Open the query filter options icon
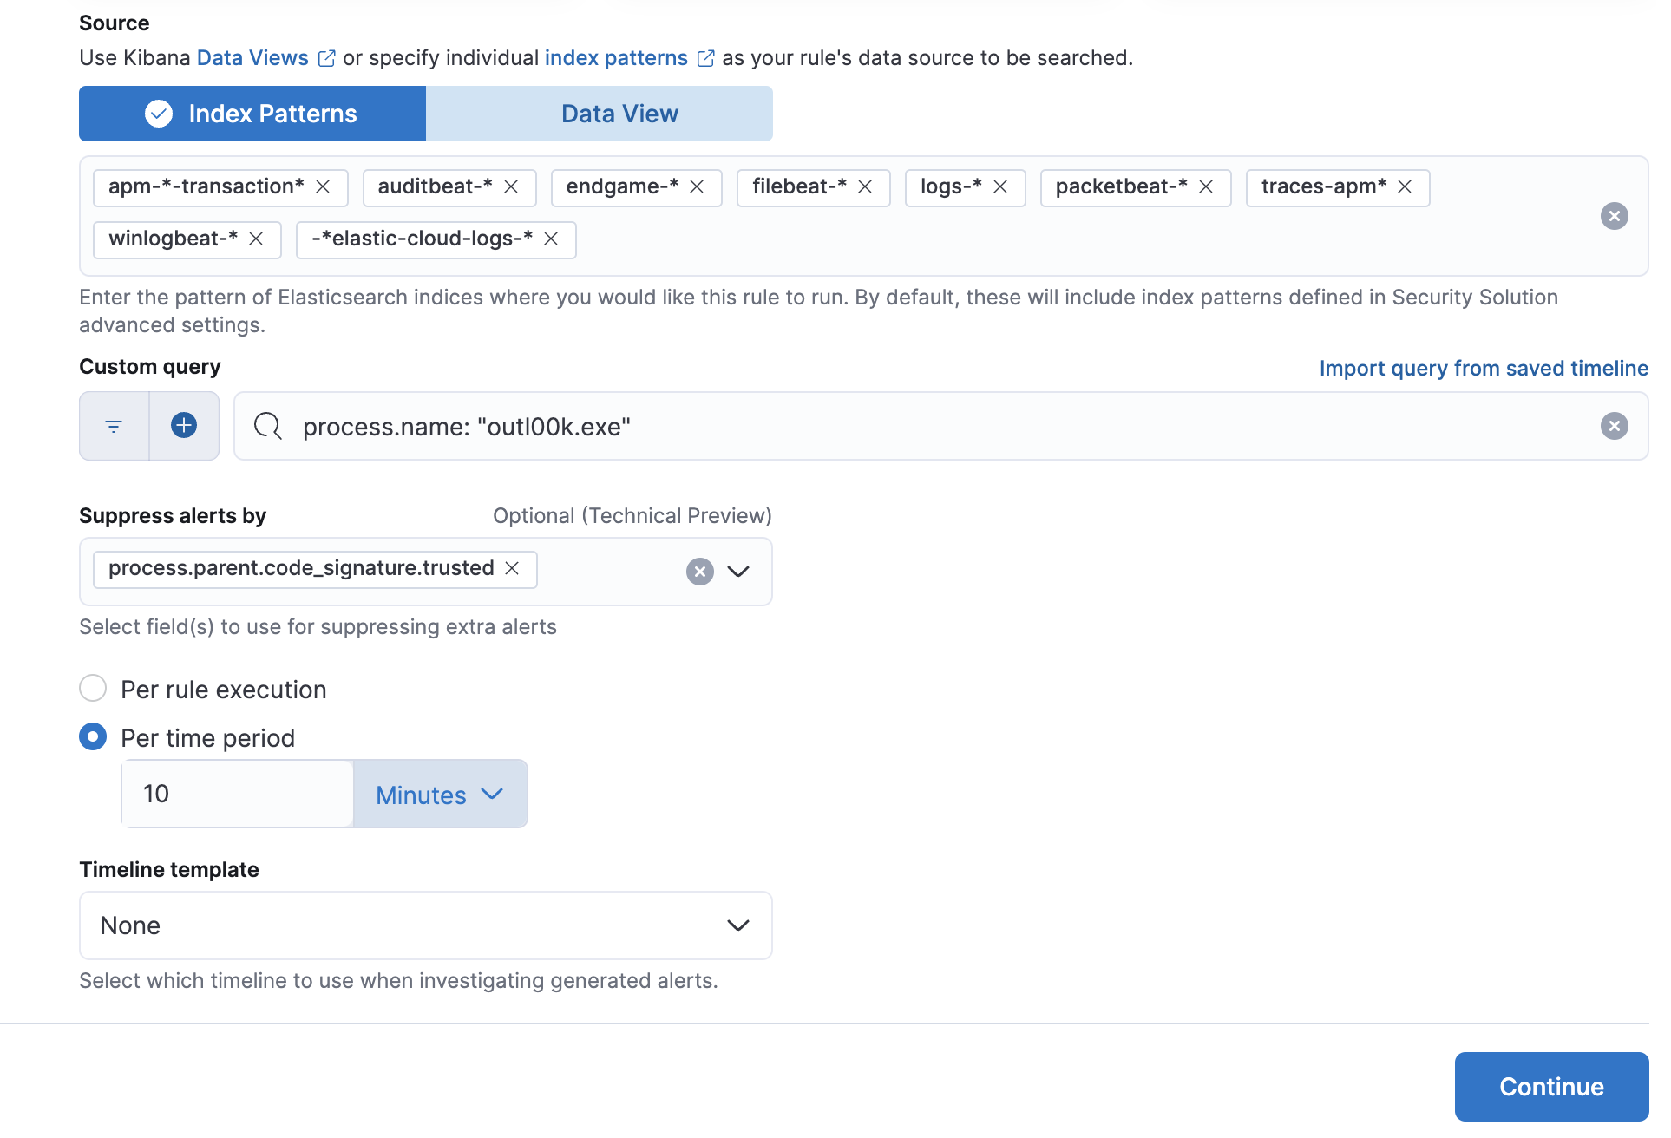Image resolution: width=1671 pixels, height=1138 pixels. point(114,426)
